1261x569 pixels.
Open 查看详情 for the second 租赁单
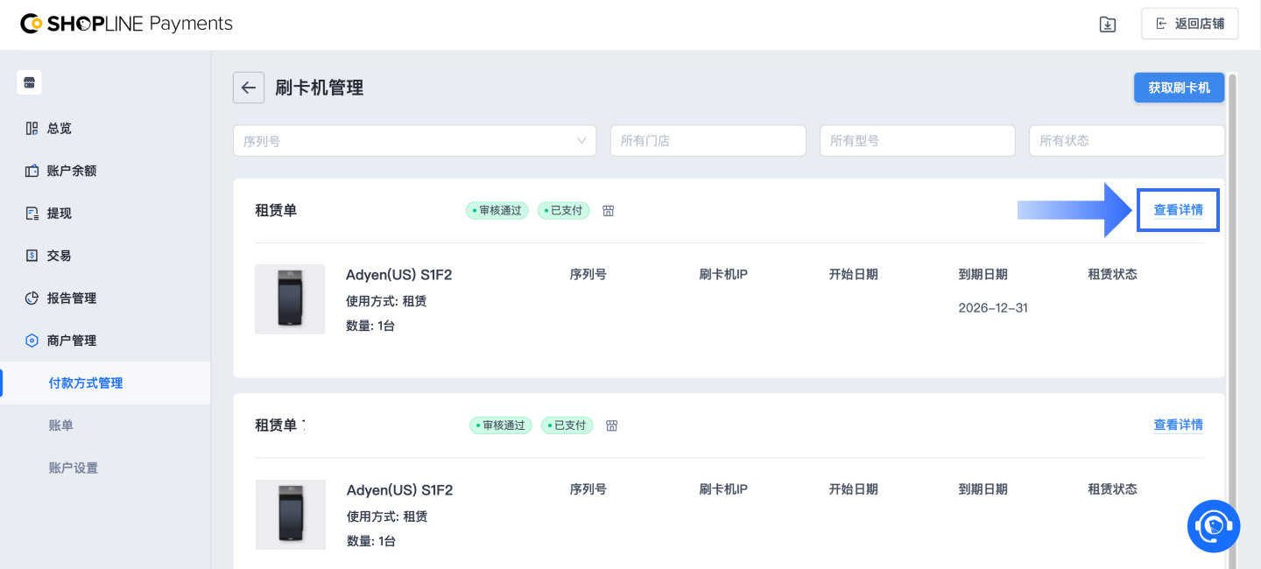click(1178, 425)
